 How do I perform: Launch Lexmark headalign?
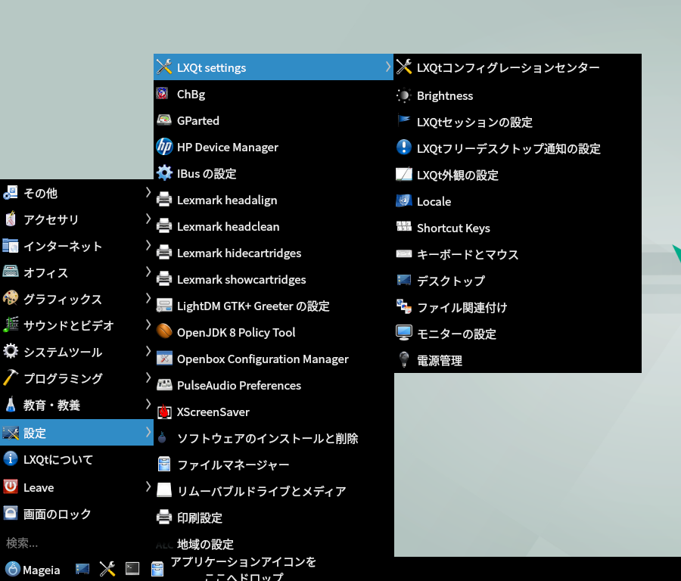pyautogui.click(x=274, y=200)
